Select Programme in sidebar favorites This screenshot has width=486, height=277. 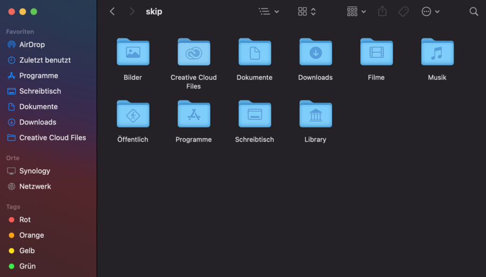[x=38, y=76]
